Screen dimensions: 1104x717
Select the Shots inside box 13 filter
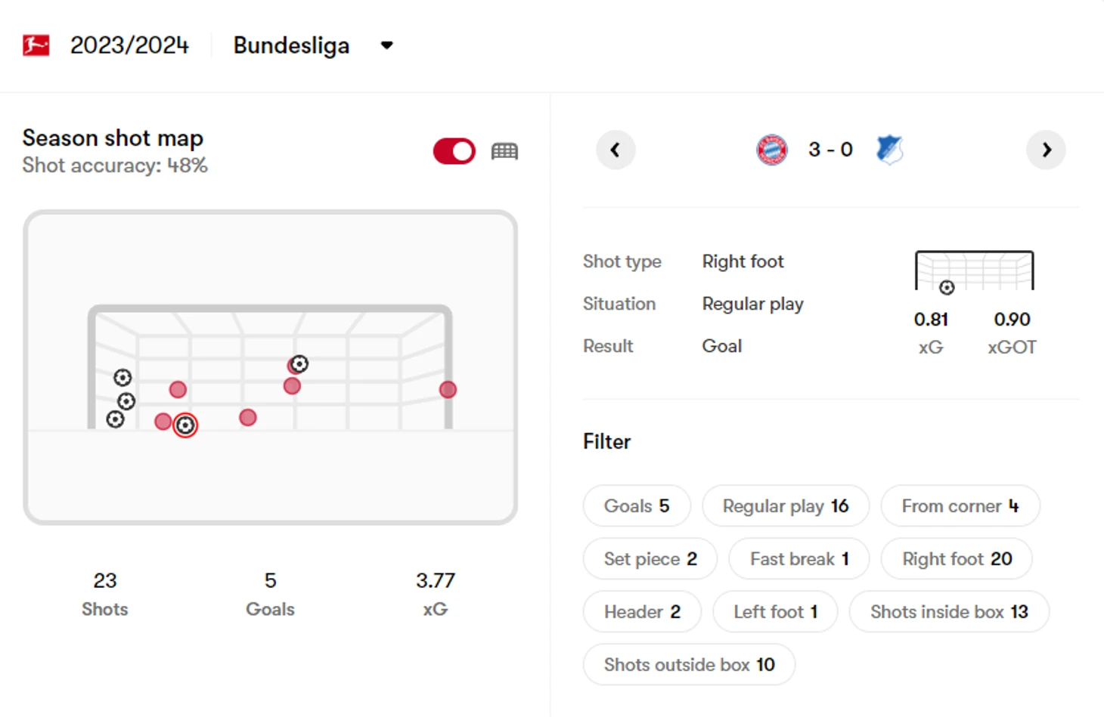pyautogui.click(x=948, y=612)
